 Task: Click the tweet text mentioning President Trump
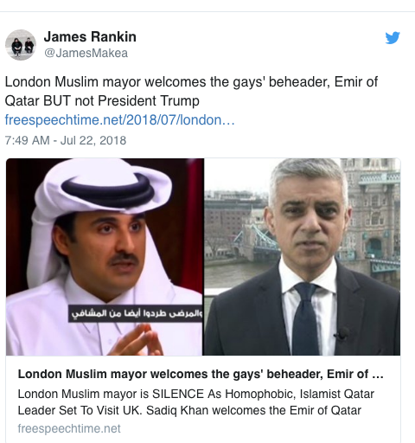(x=191, y=91)
